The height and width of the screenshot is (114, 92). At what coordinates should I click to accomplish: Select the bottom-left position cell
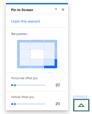pyautogui.click(x=24, y=64)
